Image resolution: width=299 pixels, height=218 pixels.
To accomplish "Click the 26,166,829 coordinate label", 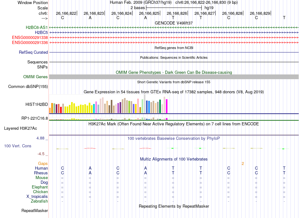I will click(x=260, y=13).
